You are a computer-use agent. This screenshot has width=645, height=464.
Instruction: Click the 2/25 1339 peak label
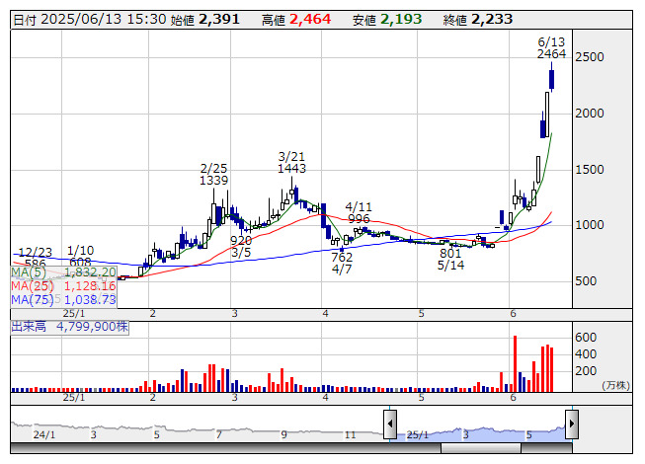pos(213,175)
